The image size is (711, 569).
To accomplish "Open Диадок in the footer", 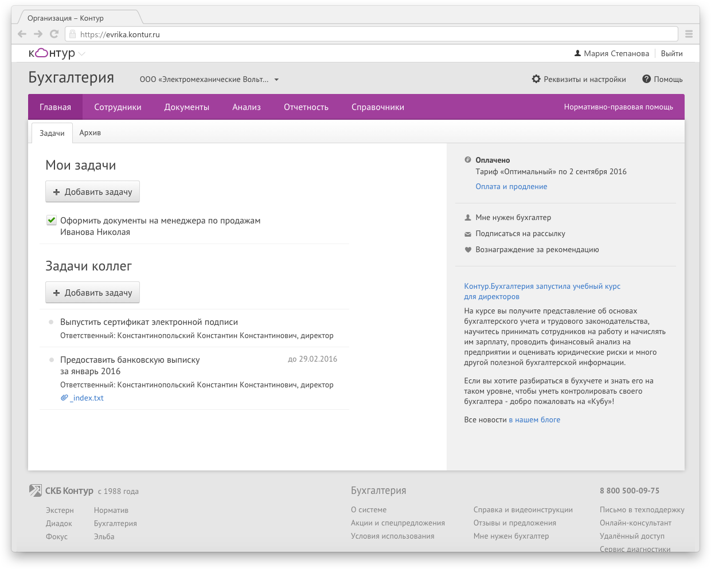I will 59,524.
